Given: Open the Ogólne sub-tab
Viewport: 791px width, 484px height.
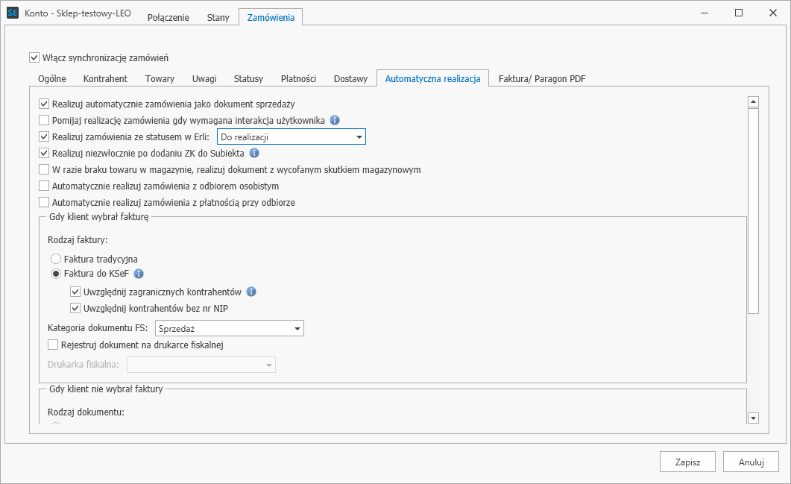Looking at the screenshot, I should pos(52,79).
